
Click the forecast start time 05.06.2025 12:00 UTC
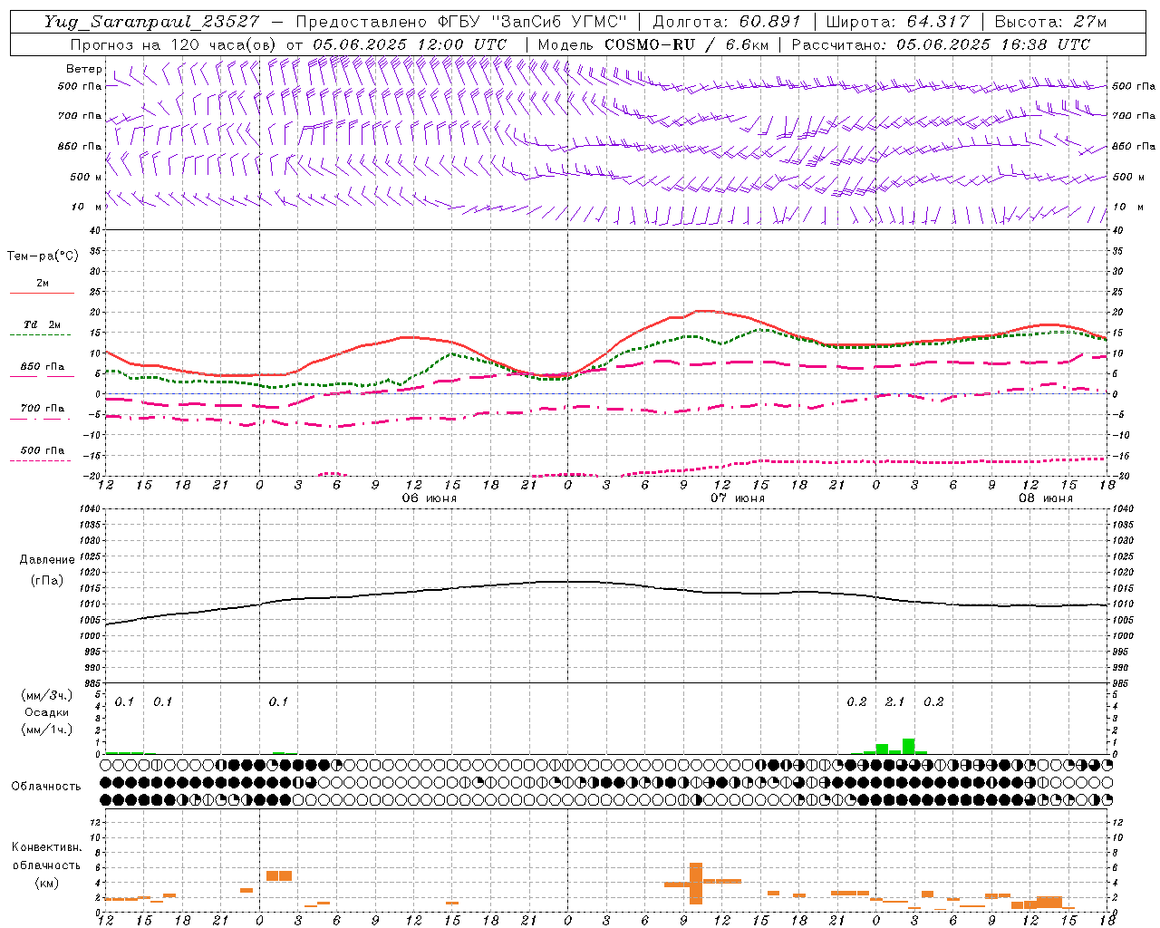[x=410, y=44]
